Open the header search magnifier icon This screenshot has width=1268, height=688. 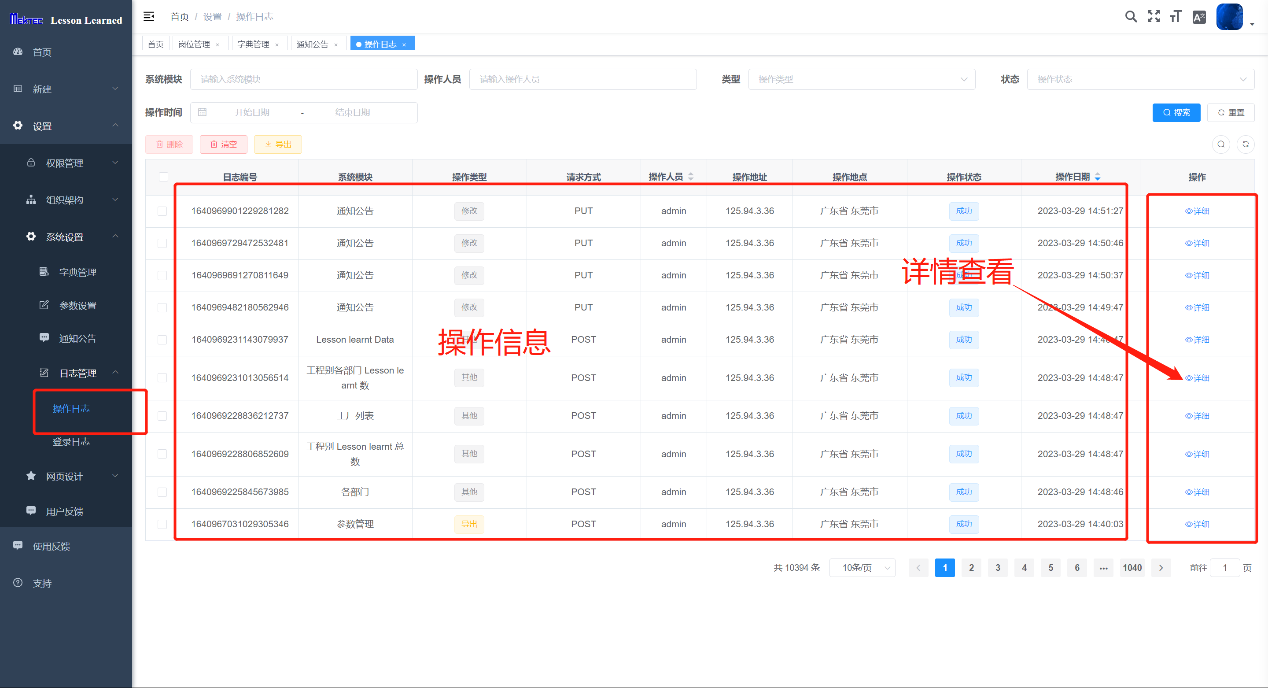[1131, 17]
